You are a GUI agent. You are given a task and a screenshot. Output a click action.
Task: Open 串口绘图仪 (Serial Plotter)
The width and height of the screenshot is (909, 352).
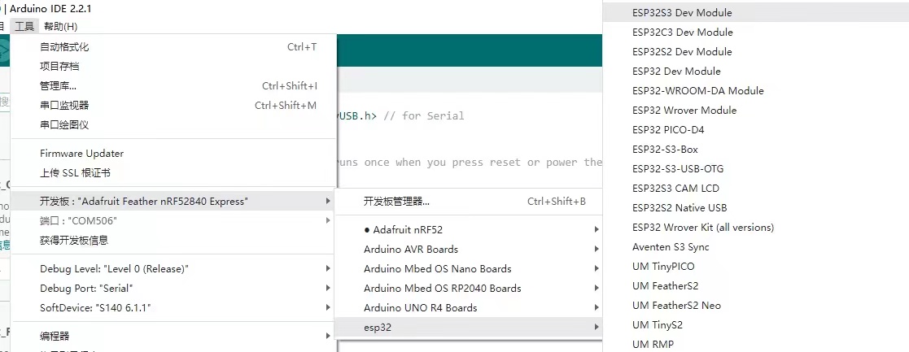point(173,125)
